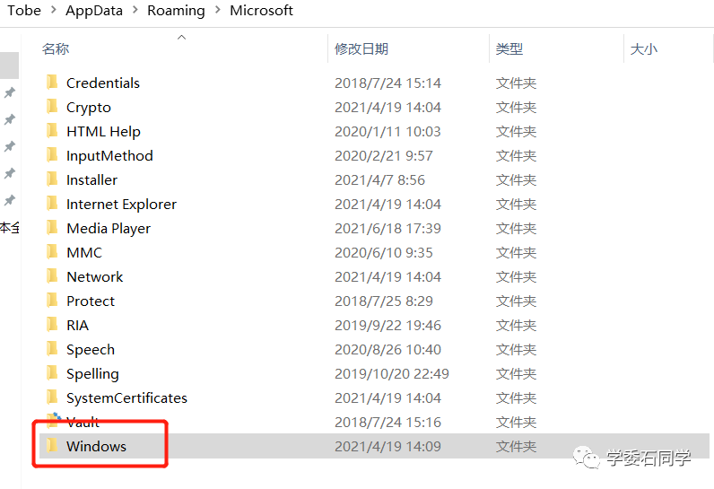Open the chevron dropdown after AppData

[x=135, y=10]
